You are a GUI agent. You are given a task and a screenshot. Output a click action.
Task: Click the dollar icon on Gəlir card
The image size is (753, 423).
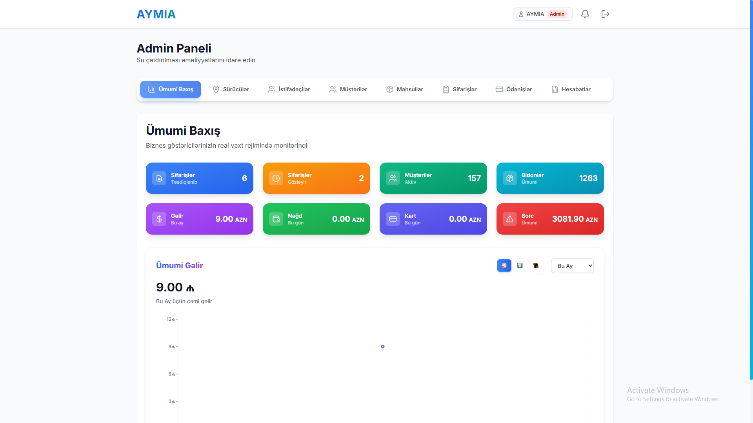click(x=159, y=219)
